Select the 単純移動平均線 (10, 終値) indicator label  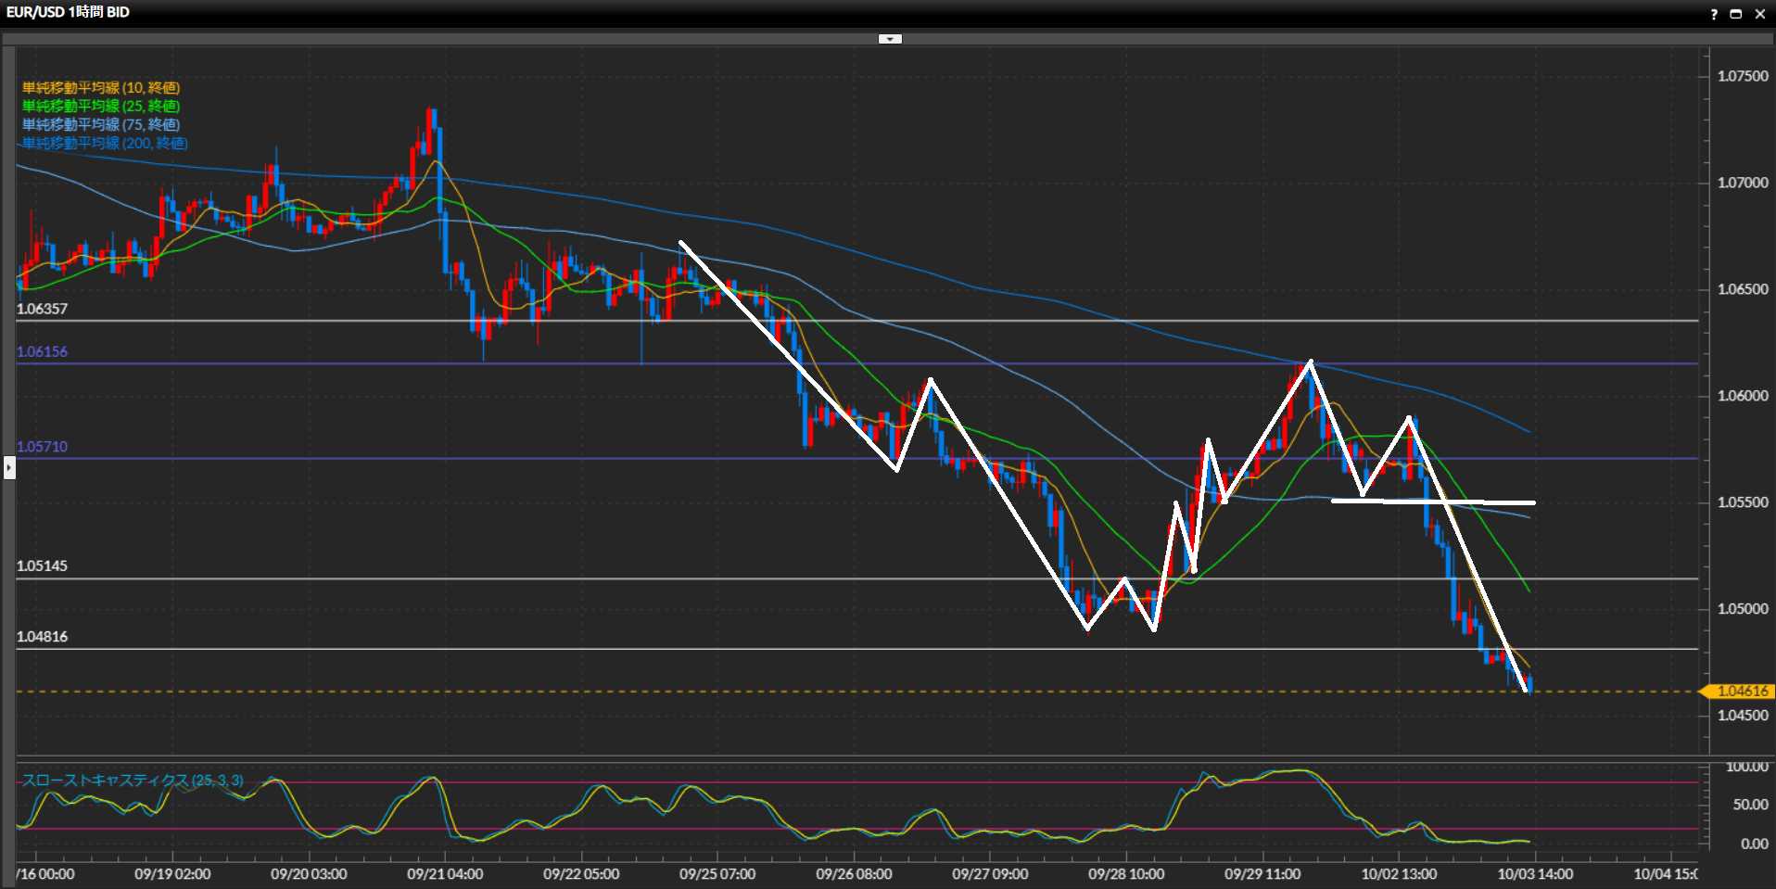[101, 88]
